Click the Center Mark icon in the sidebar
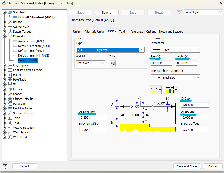 coord(10,26)
